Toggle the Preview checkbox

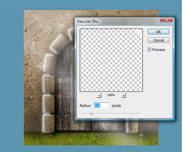pos(149,50)
